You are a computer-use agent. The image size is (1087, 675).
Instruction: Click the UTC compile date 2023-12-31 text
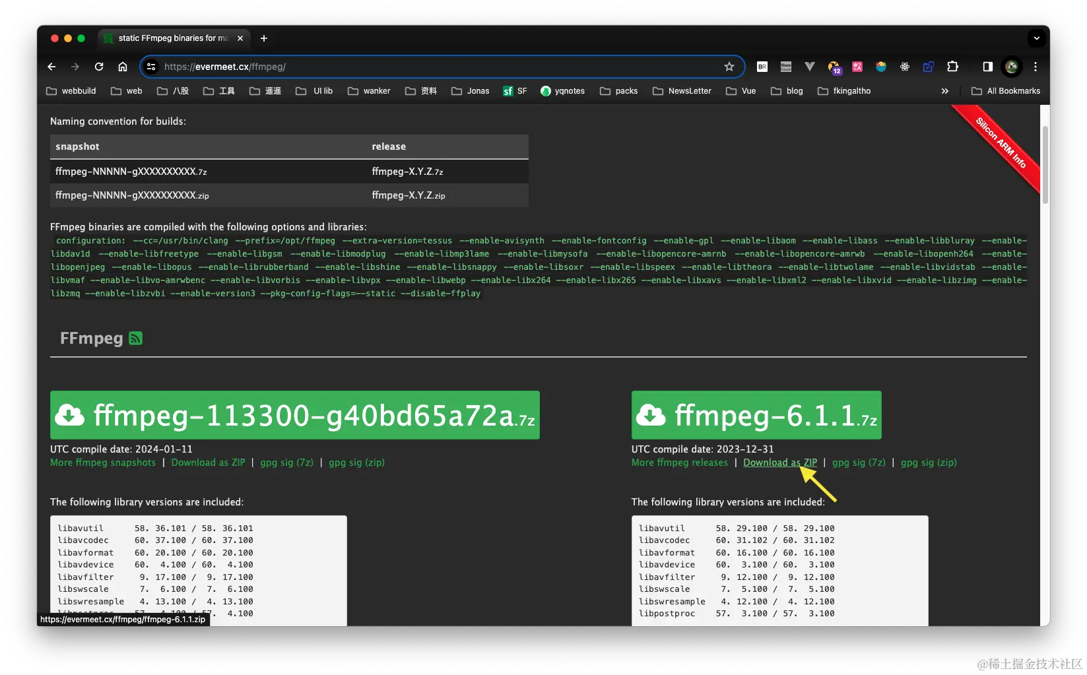click(702, 449)
